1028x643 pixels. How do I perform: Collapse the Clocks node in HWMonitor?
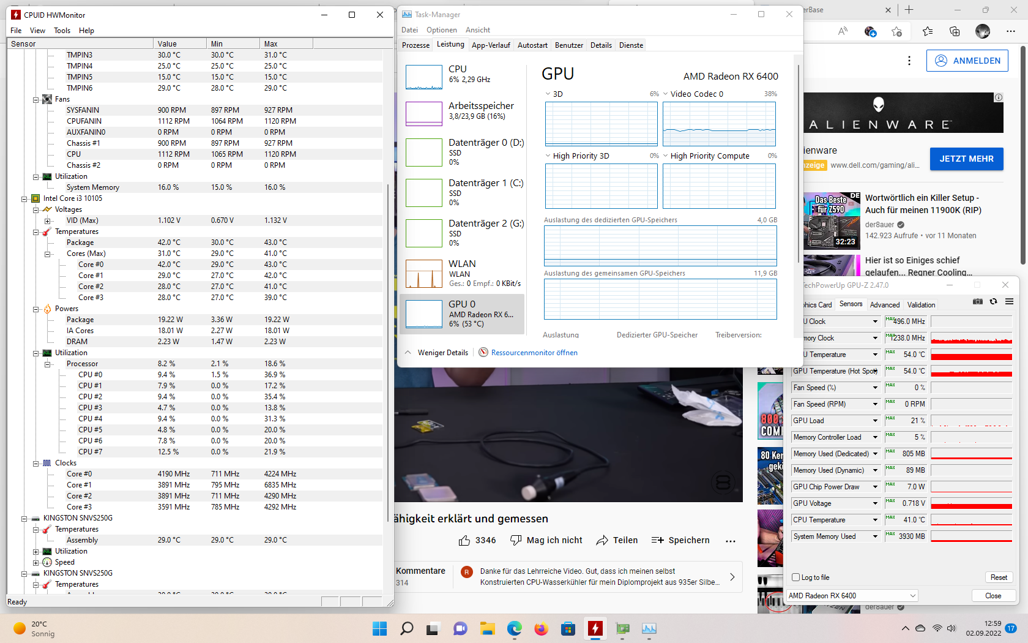point(35,463)
